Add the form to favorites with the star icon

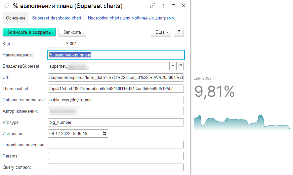[x=7, y=6]
